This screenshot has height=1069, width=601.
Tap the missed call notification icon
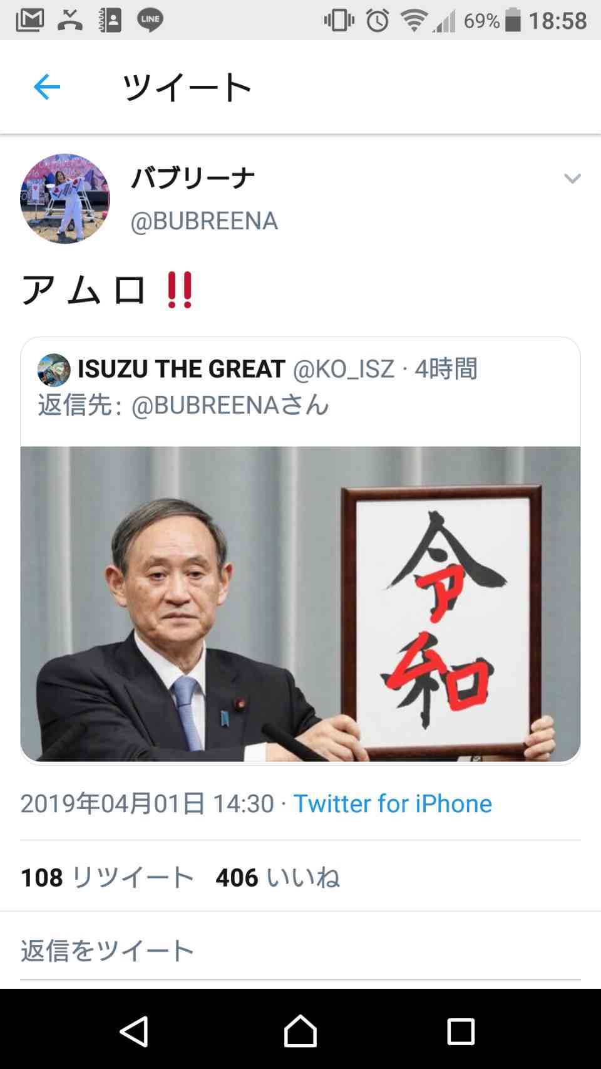click(x=70, y=21)
